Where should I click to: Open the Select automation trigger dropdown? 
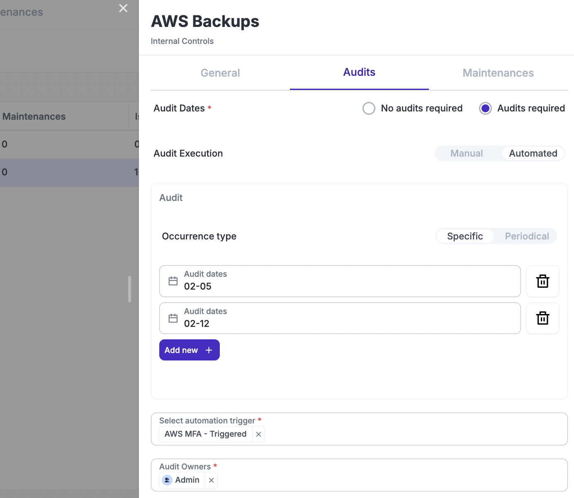tap(415, 433)
